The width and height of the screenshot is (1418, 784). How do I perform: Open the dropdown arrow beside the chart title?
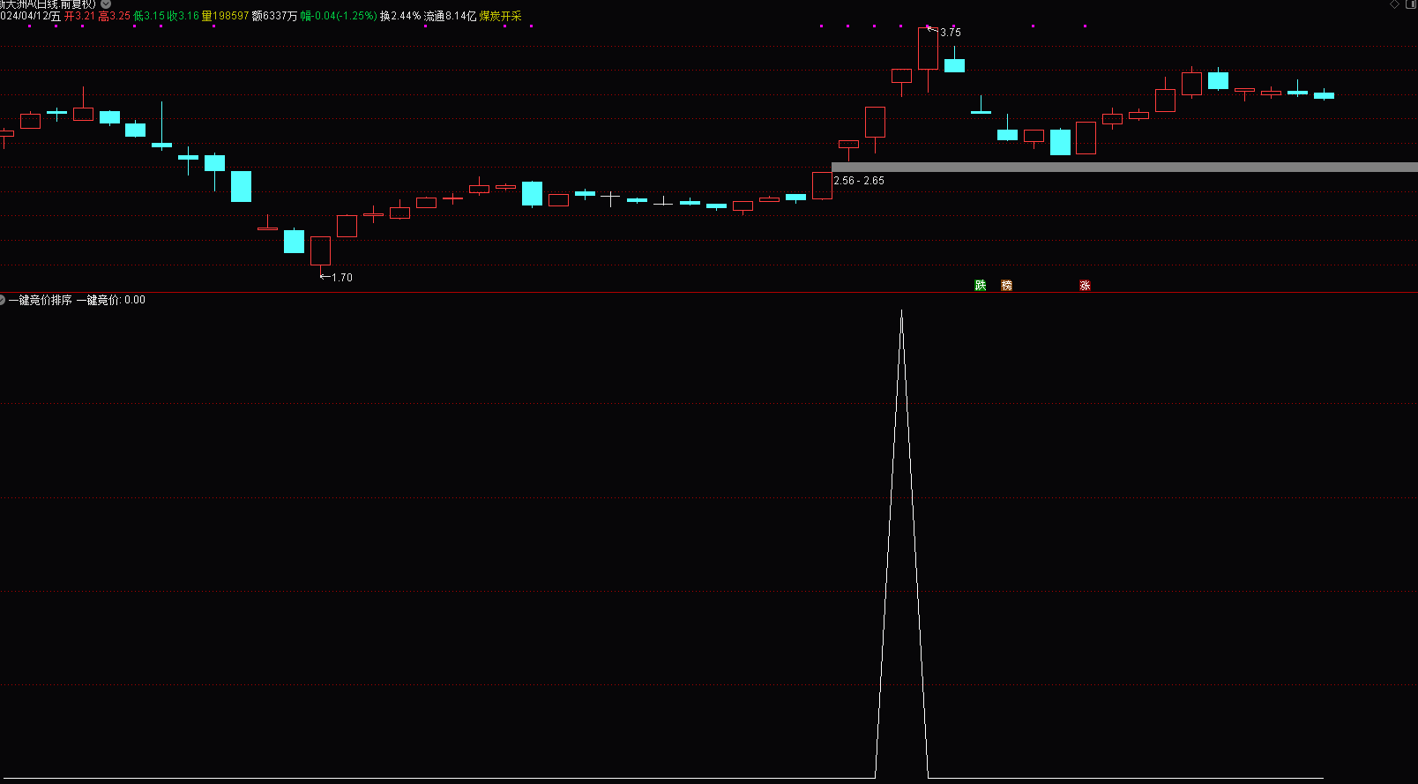pos(106,4)
